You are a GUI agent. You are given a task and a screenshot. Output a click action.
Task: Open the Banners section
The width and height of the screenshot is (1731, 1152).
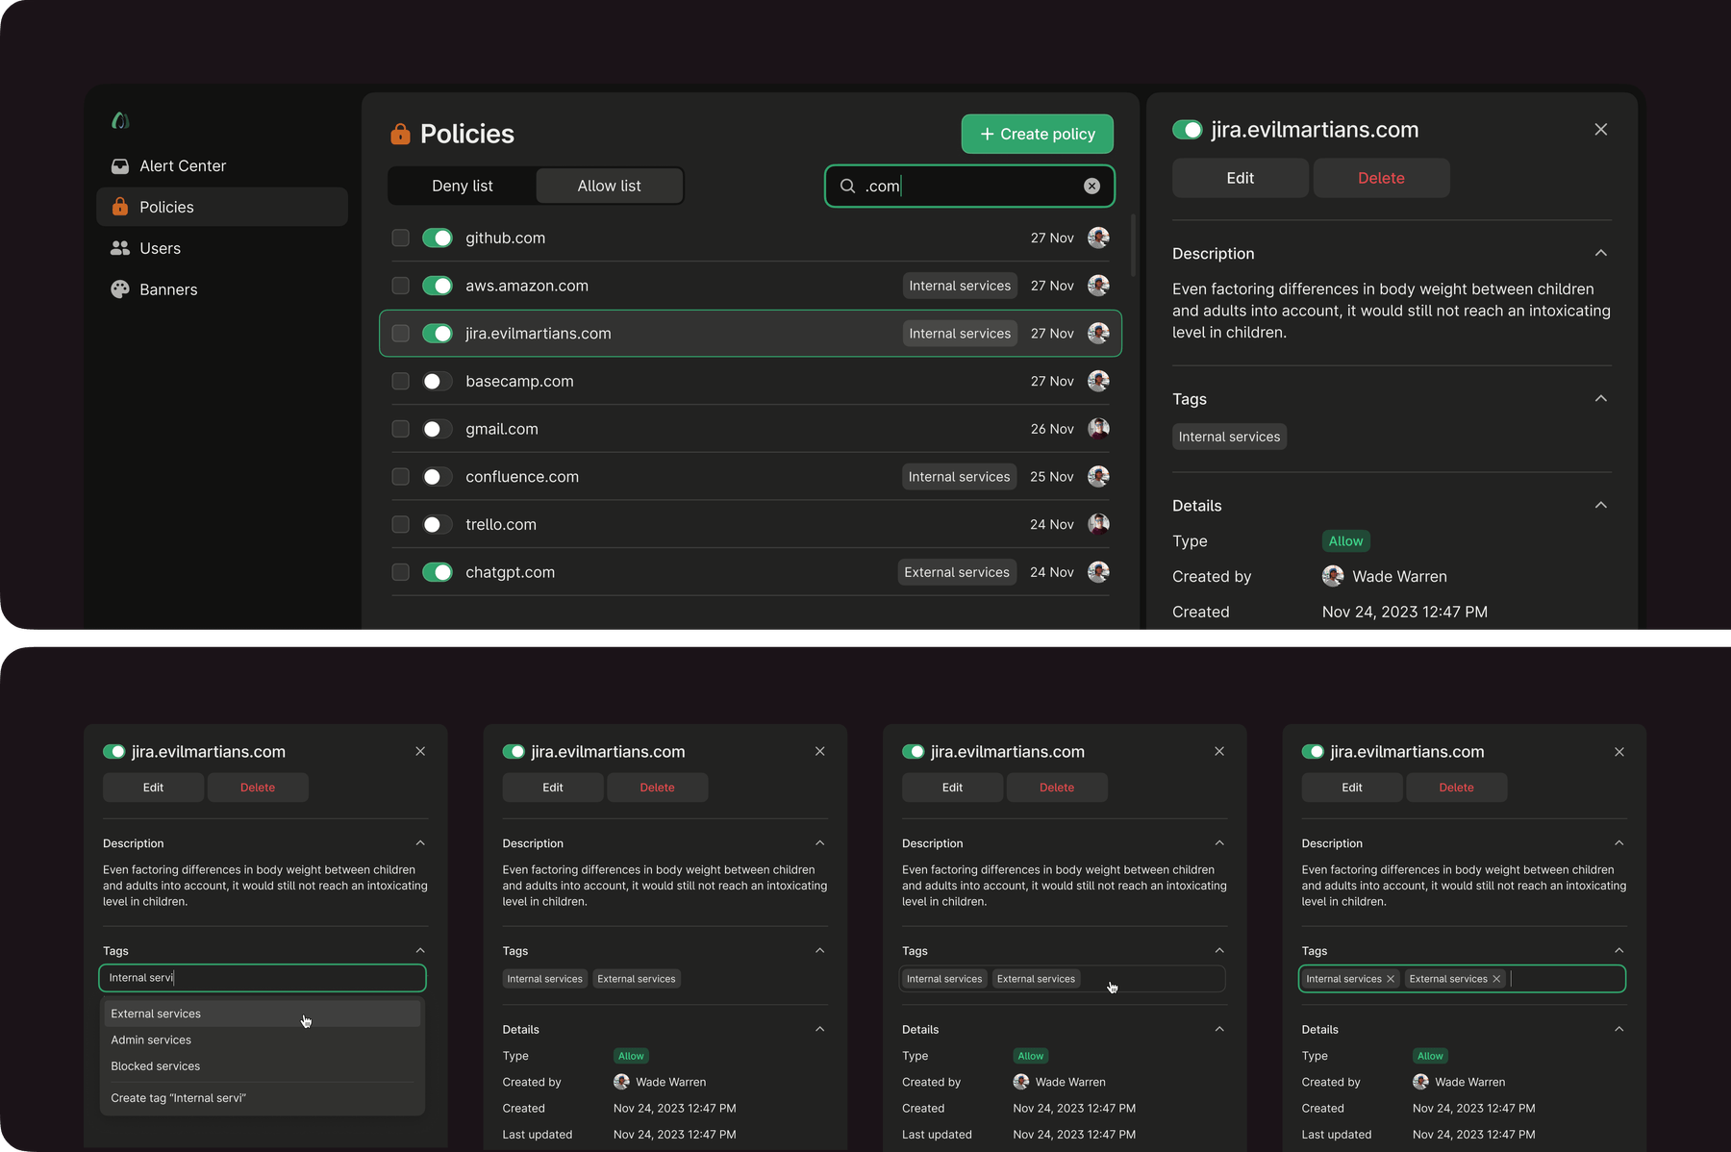tap(168, 288)
